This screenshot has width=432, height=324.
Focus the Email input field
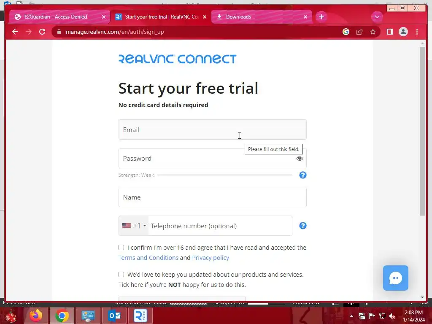point(213,130)
